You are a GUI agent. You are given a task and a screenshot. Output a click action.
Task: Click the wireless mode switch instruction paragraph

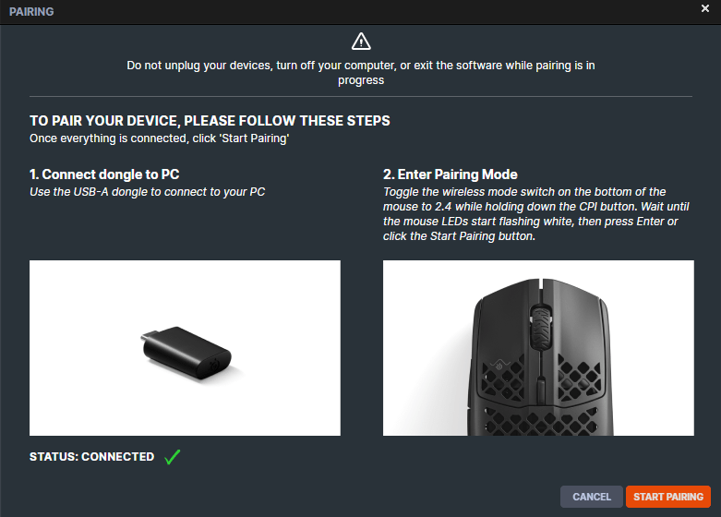click(536, 213)
